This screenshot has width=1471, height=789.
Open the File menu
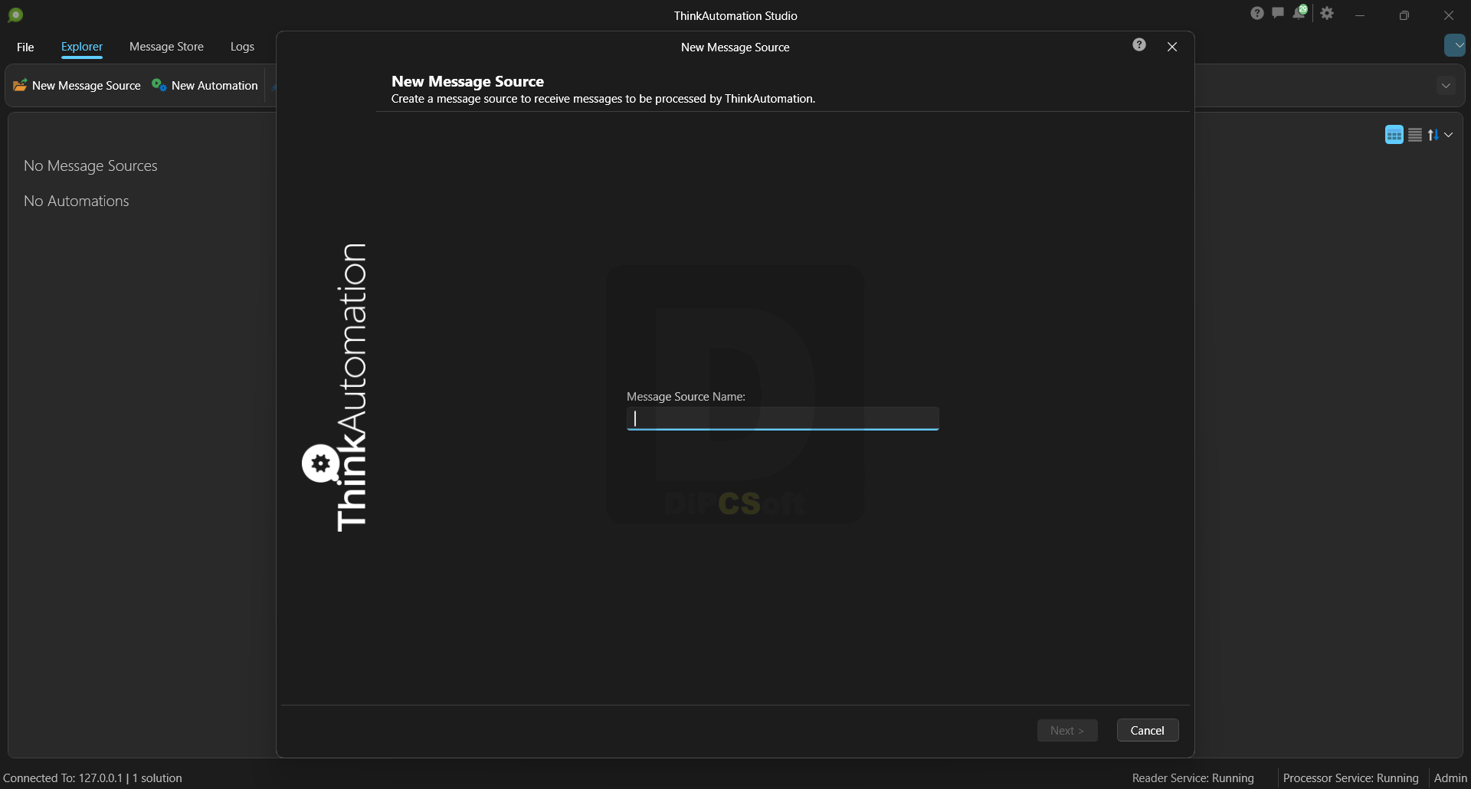click(x=25, y=47)
